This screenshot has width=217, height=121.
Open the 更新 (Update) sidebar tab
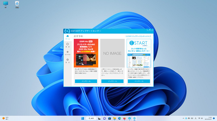pos(68,45)
